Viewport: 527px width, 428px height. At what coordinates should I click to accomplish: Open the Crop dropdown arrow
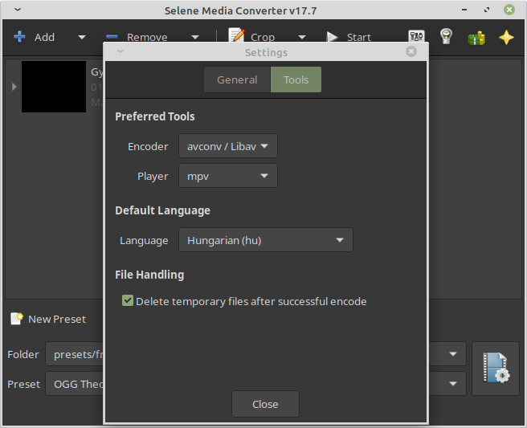302,37
